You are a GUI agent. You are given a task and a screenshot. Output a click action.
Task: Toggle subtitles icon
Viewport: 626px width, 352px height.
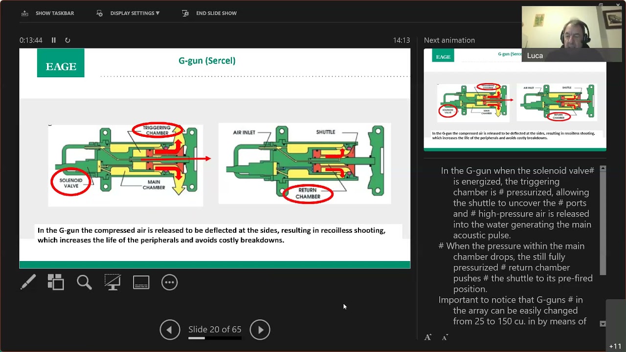(141, 282)
